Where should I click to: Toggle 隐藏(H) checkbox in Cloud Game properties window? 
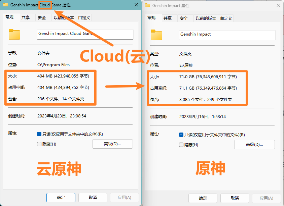pyautogui.click(x=39, y=144)
